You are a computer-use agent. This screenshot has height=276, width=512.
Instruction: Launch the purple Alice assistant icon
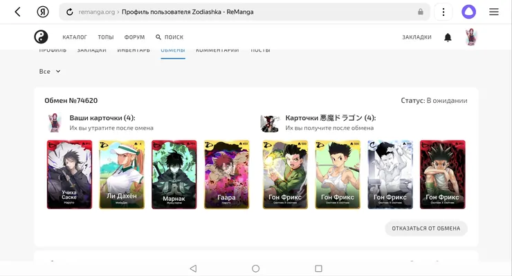click(468, 12)
